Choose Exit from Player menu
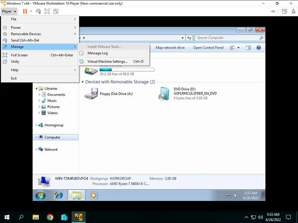The height and width of the screenshot is (223, 298). pyautogui.click(x=40, y=78)
